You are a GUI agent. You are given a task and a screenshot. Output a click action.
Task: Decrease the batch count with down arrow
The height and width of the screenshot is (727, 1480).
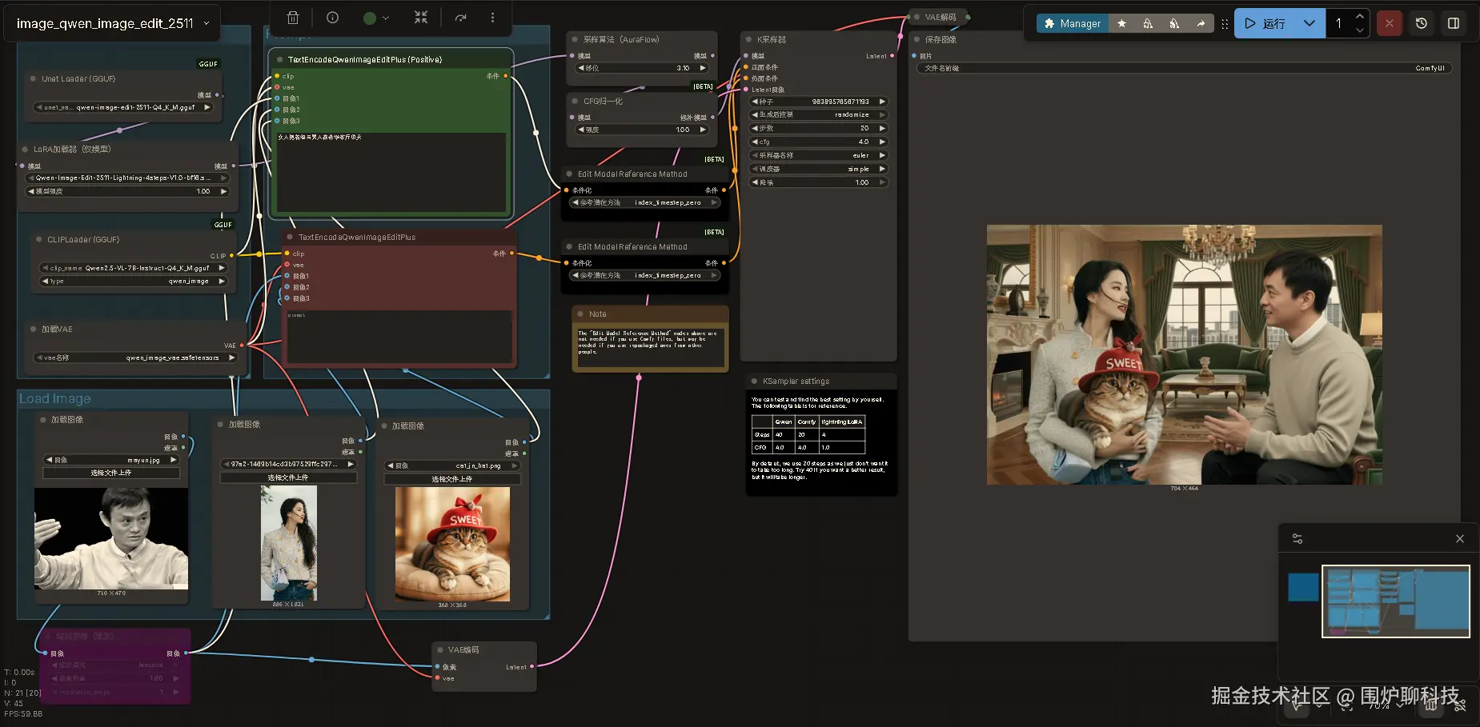click(x=1359, y=30)
